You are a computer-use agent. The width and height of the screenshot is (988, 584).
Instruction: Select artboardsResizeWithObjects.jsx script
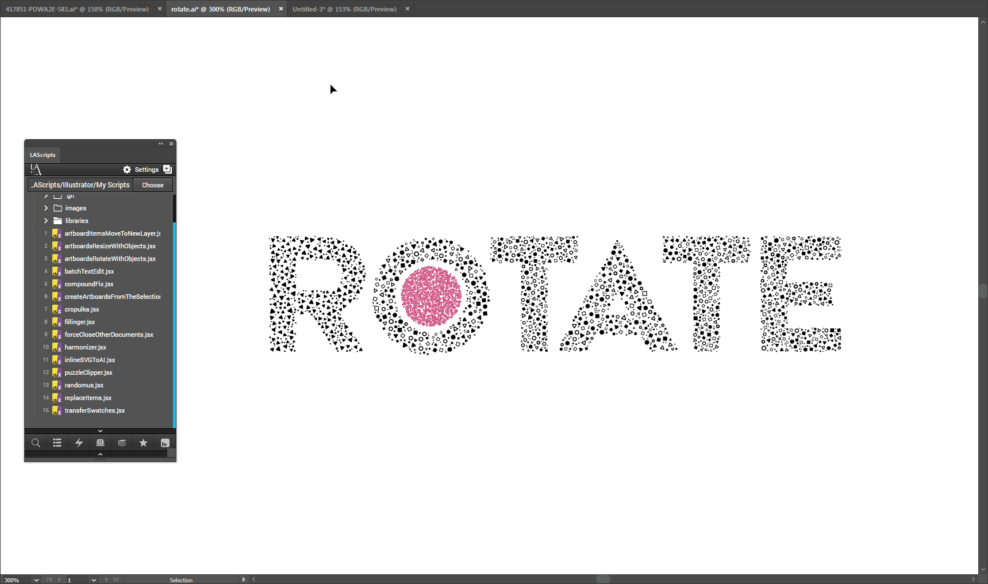(x=99, y=246)
